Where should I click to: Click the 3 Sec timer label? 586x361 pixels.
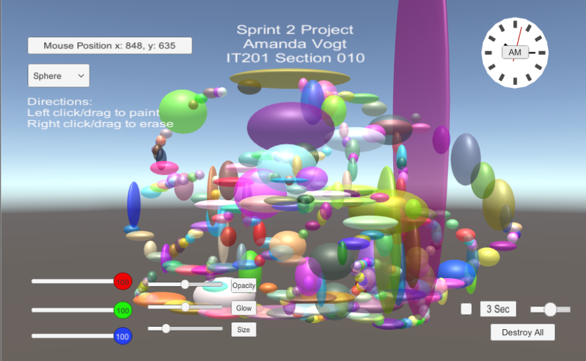pyautogui.click(x=498, y=309)
